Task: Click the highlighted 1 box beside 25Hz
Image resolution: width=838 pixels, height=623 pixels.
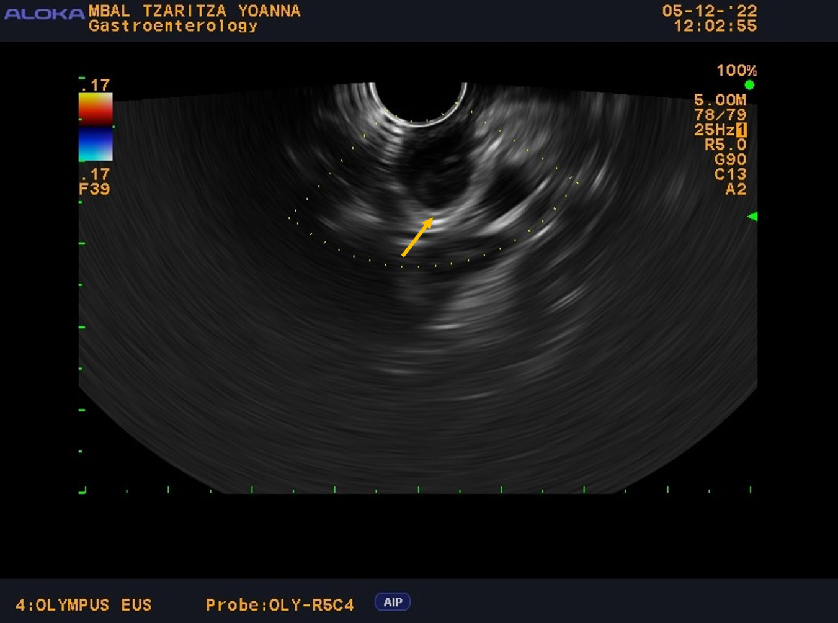Action: point(741,130)
